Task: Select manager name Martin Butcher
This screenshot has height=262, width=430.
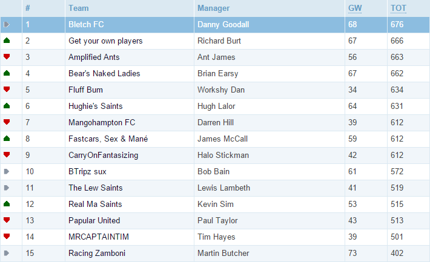Action: click(x=223, y=253)
